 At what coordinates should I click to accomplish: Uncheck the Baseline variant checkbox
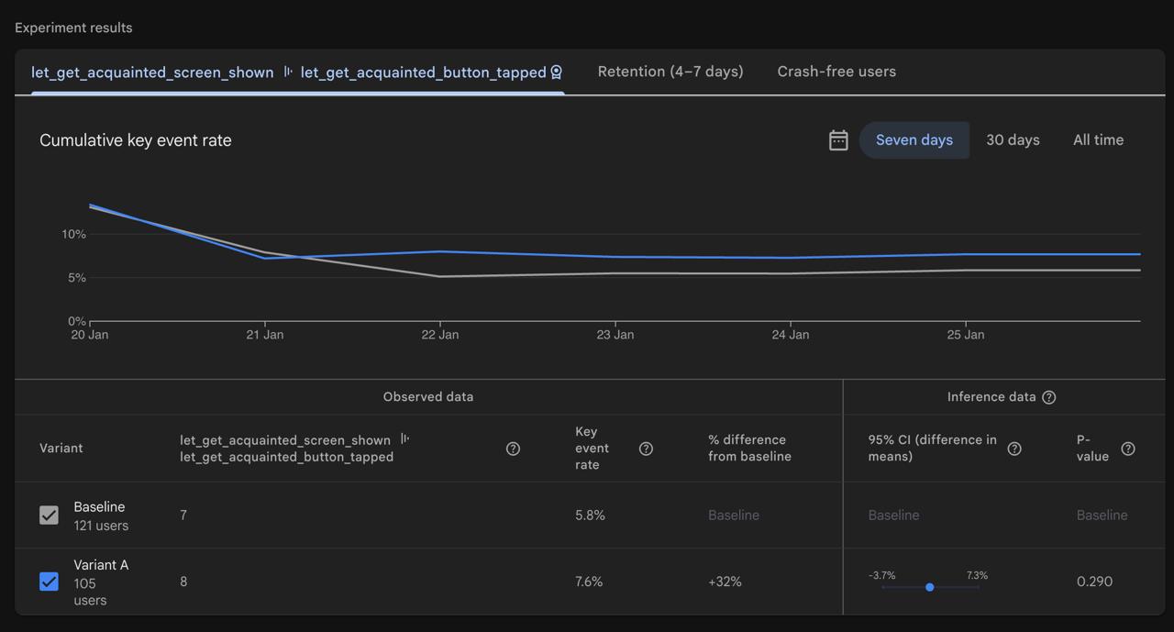click(x=50, y=516)
